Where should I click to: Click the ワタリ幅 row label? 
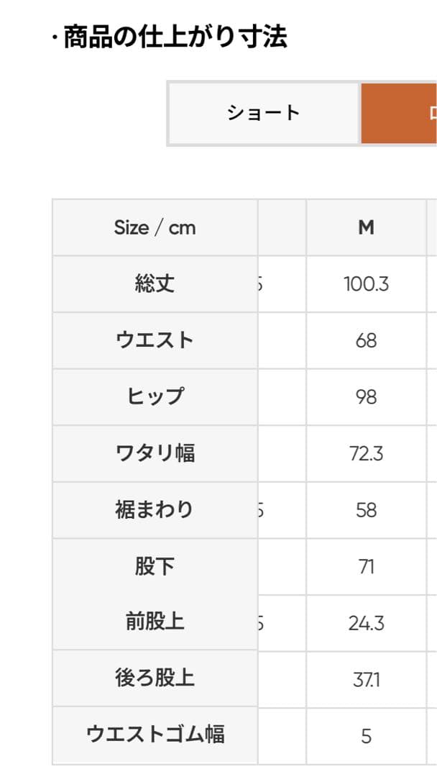[x=154, y=453]
